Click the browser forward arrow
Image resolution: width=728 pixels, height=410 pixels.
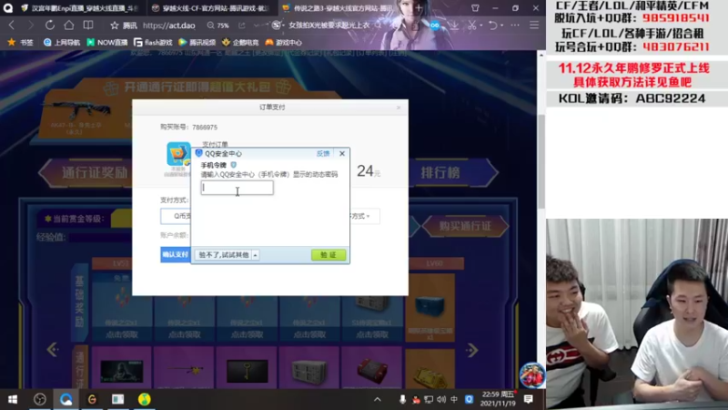tap(31, 26)
